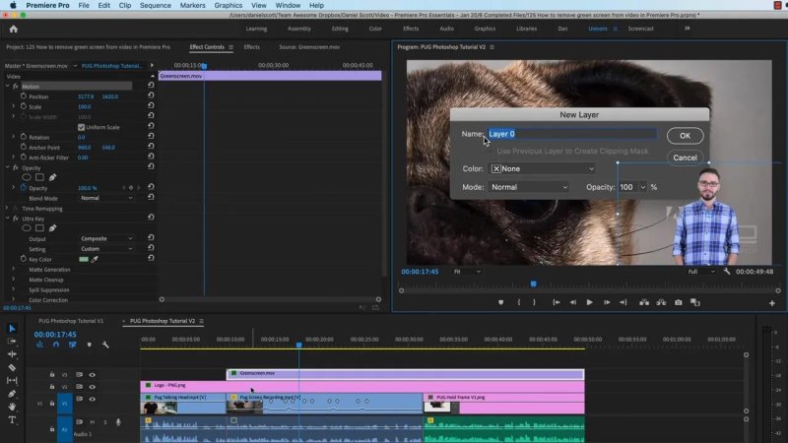Image resolution: width=788 pixels, height=443 pixels.
Task: Toggle animation stopwatch for Scale
Action: [24, 106]
